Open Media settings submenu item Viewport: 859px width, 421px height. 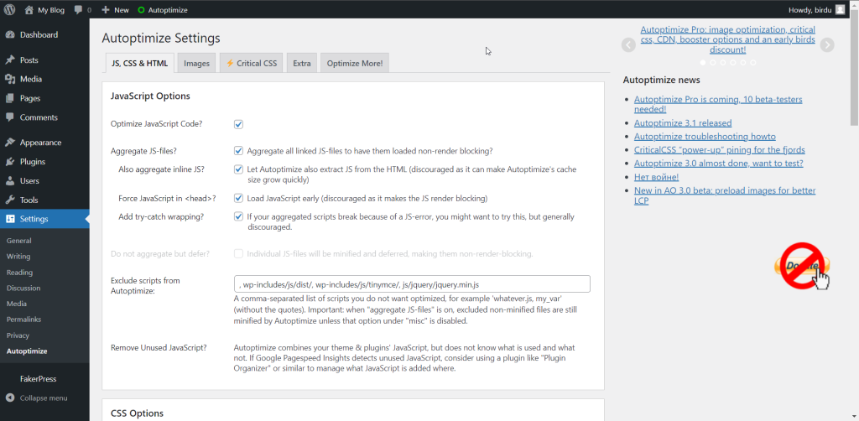click(x=17, y=304)
